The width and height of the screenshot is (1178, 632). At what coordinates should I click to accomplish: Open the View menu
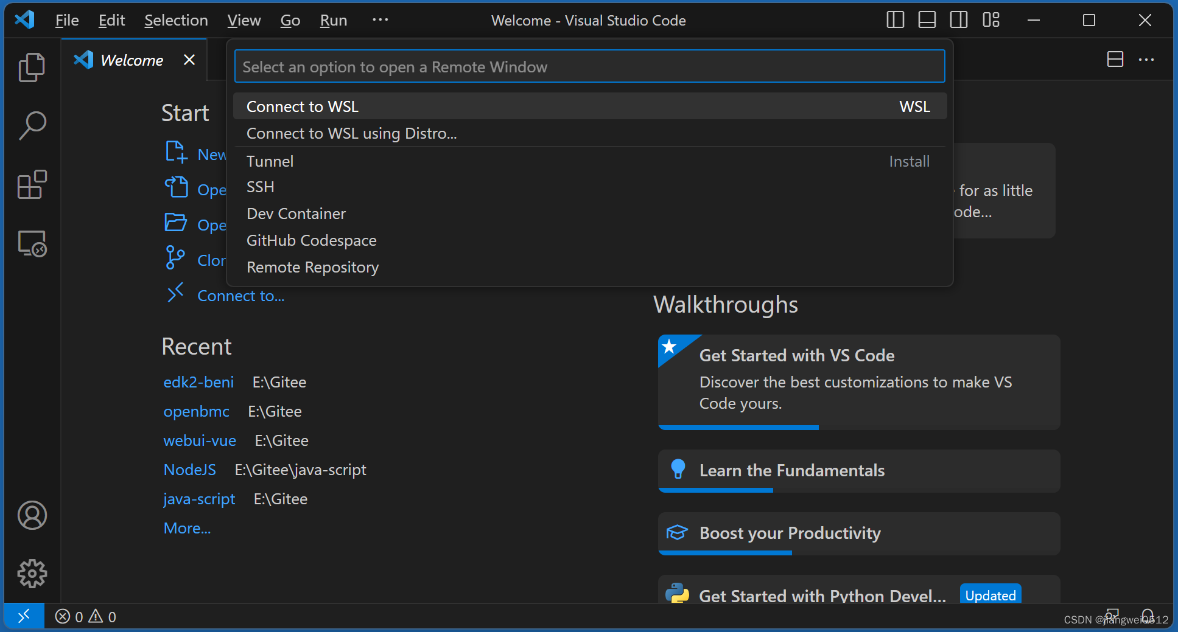pos(244,20)
